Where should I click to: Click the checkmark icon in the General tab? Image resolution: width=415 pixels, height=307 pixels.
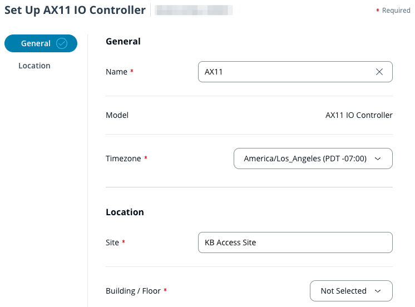click(x=62, y=43)
